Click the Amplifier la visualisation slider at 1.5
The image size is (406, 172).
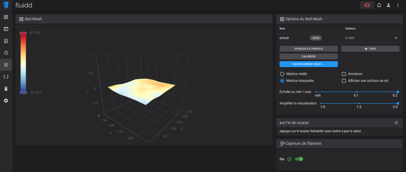pyautogui.click(x=359, y=103)
